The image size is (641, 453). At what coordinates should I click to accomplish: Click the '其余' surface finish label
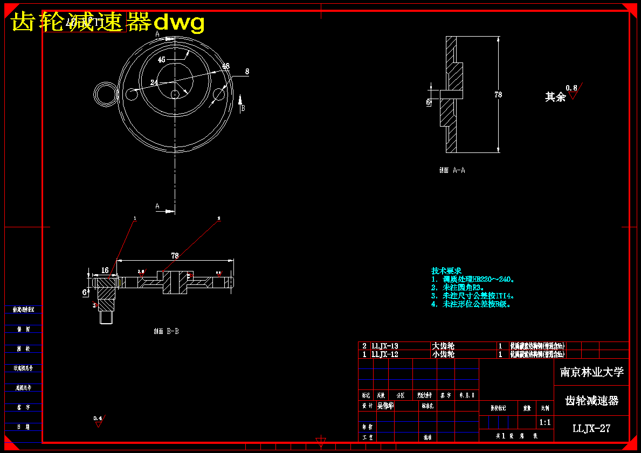point(555,97)
